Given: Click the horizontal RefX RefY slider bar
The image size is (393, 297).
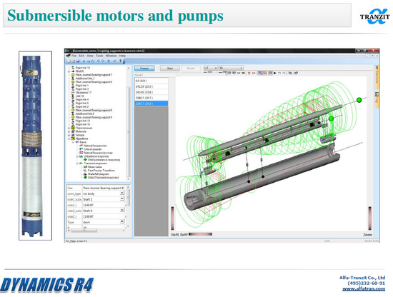Looking at the screenshot, I should pyautogui.click(x=200, y=234).
